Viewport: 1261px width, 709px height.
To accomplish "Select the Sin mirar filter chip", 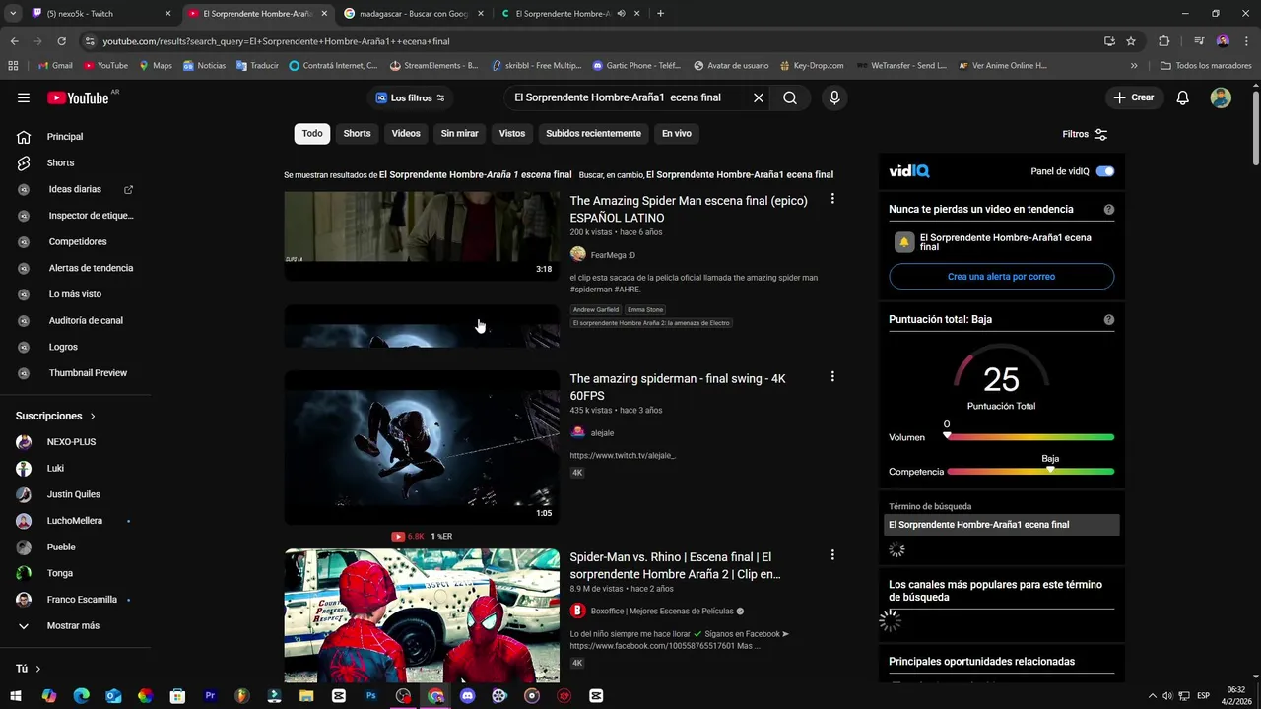I will click(x=459, y=134).
